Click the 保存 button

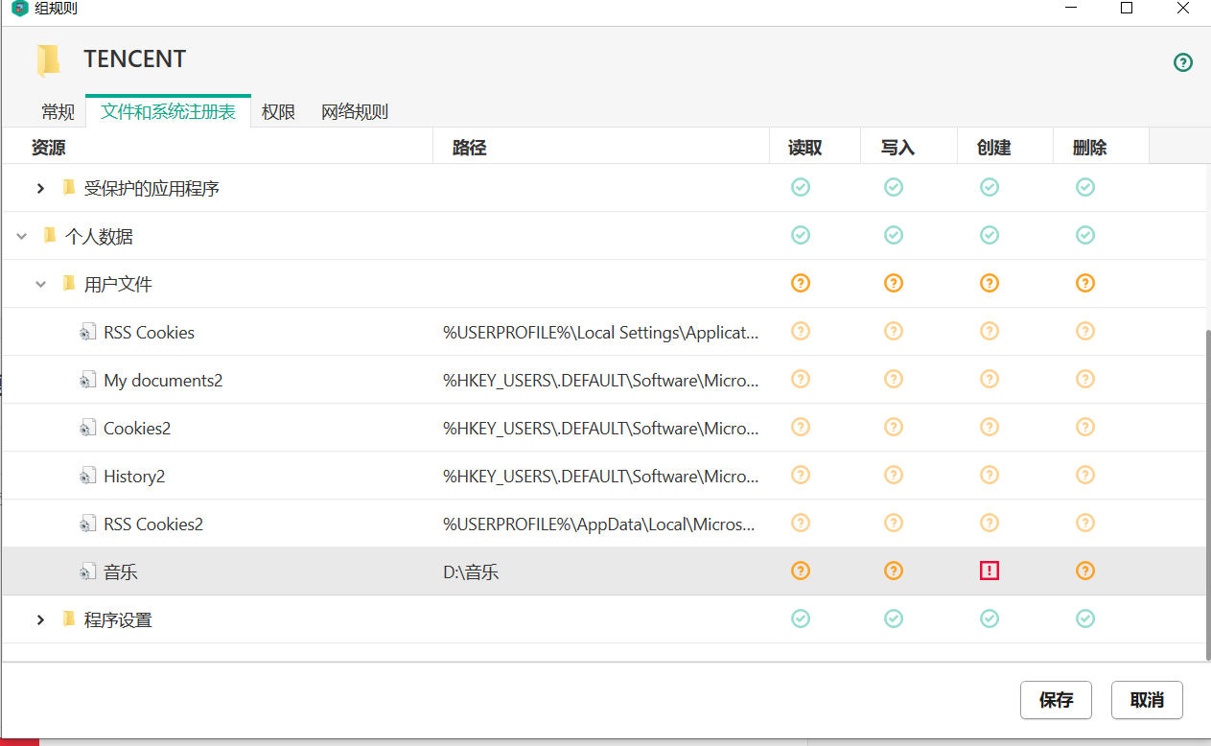click(1056, 700)
